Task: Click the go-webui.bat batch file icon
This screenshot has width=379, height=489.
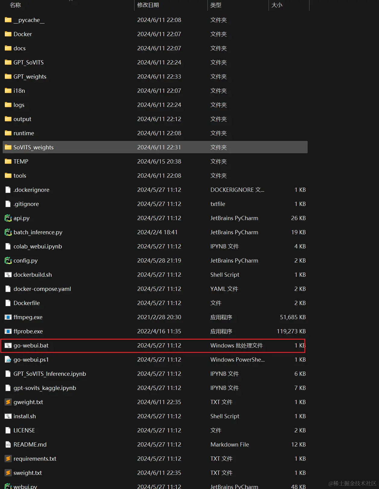Action: [x=8, y=345]
